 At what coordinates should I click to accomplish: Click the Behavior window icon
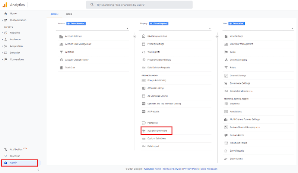pos(6,53)
